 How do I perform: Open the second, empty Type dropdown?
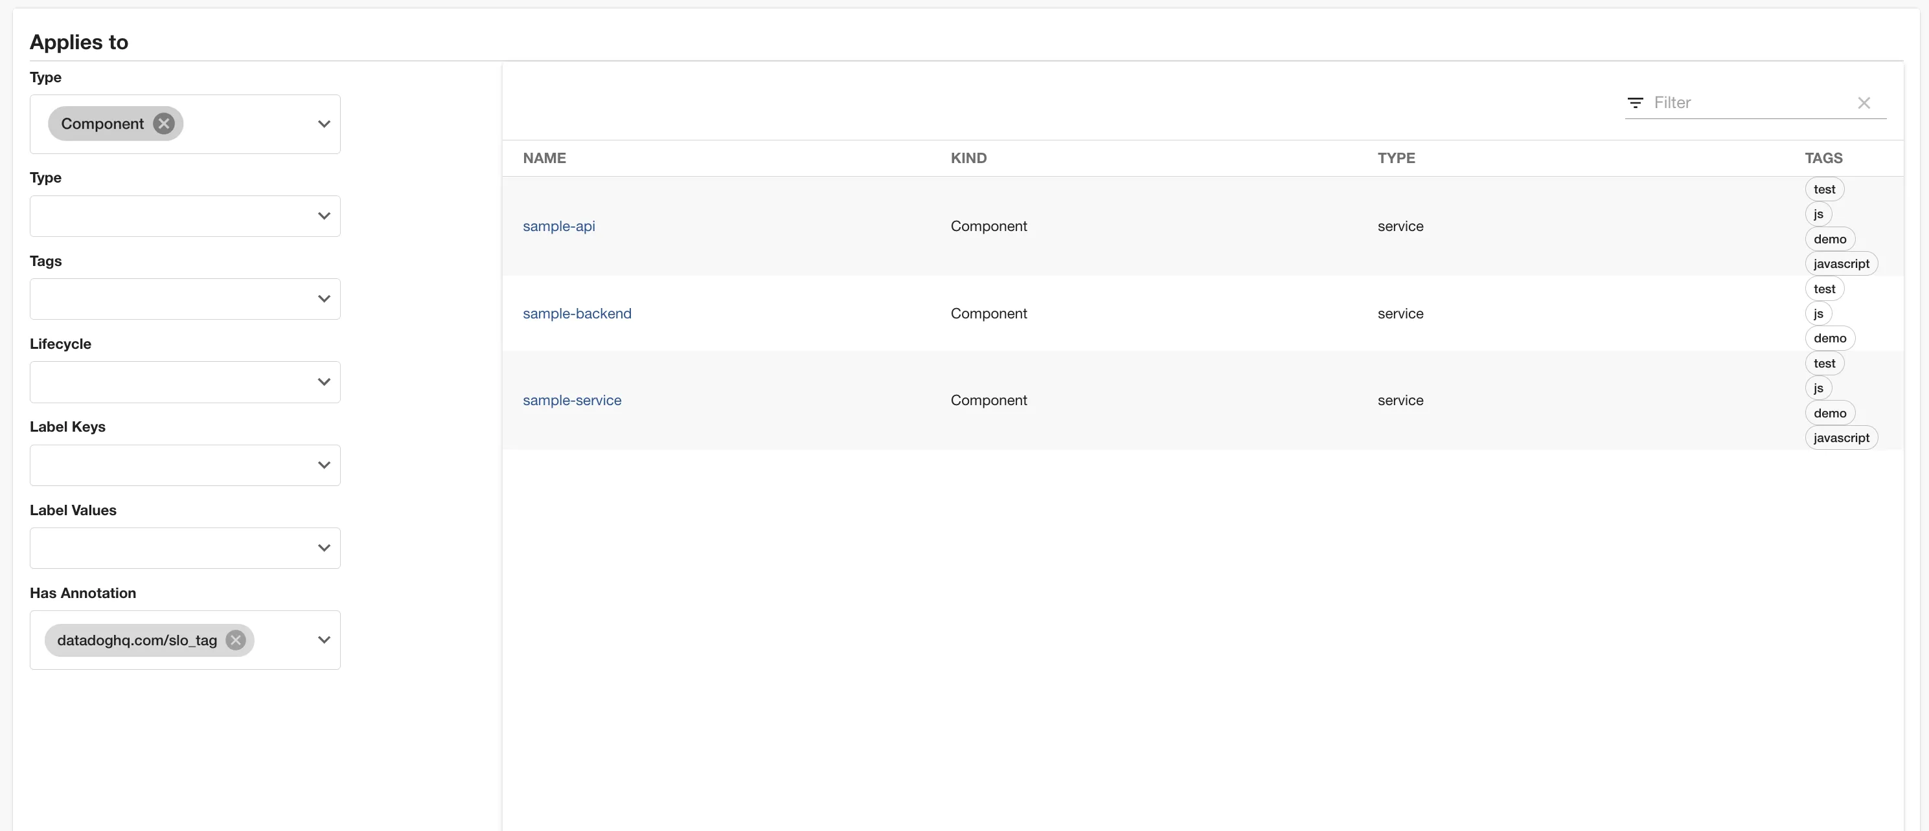coord(323,216)
